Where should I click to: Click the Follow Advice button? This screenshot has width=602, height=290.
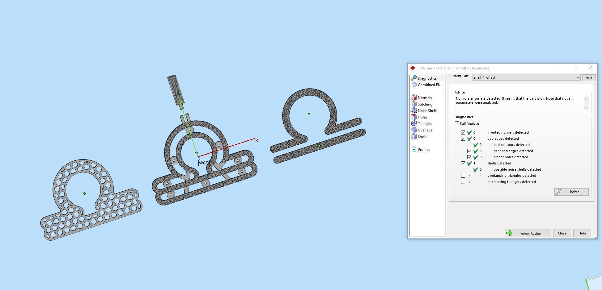[x=528, y=233]
